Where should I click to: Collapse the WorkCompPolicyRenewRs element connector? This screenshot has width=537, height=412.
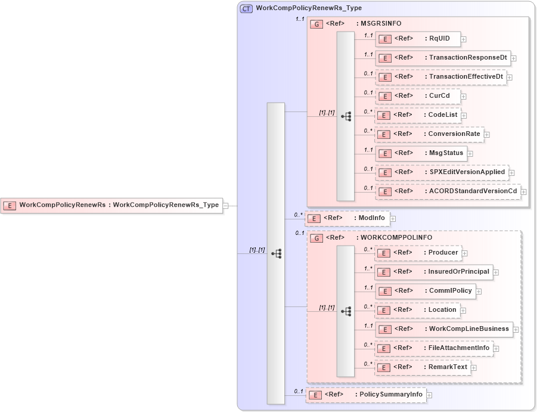coord(225,205)
